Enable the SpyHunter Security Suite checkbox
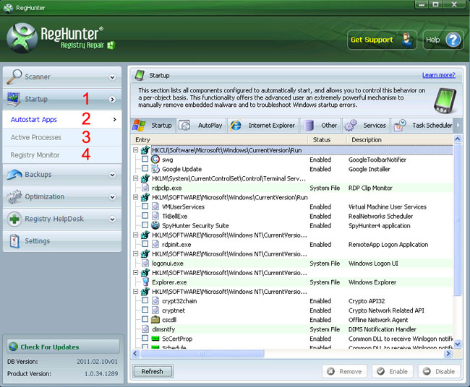The image size is (470, 387). click(x=145, y=225)
